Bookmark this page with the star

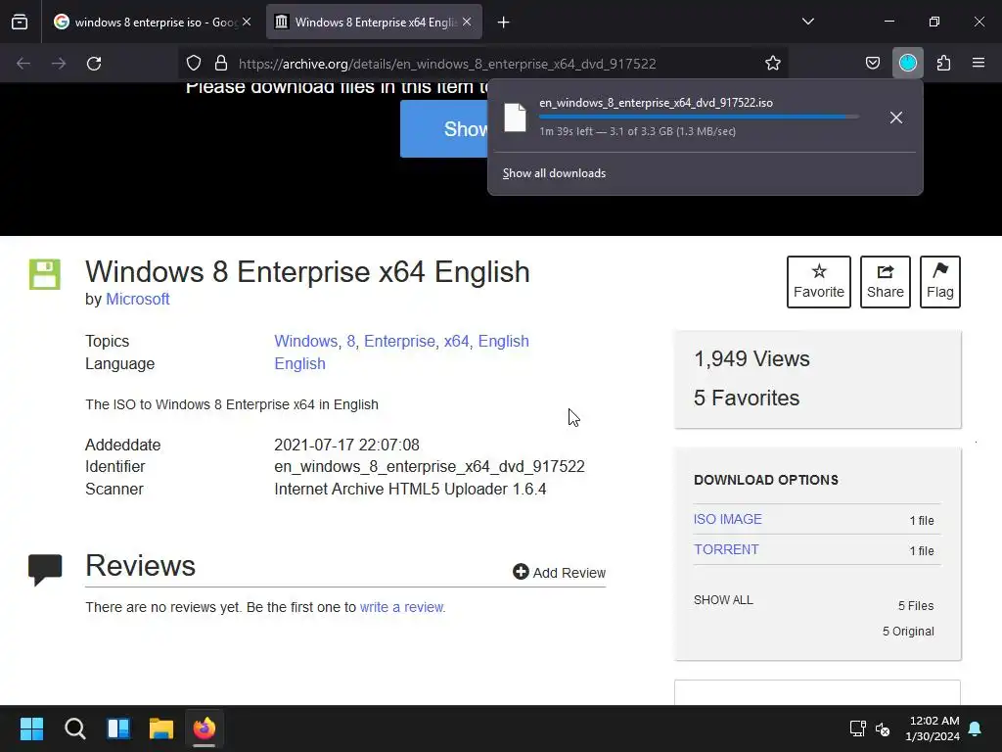(773, 64)
